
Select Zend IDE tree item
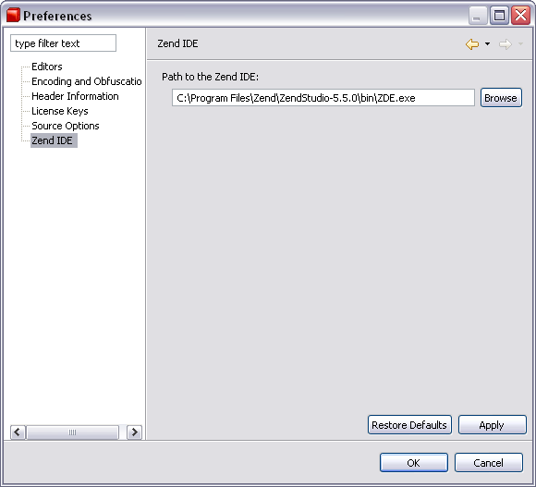54,140
